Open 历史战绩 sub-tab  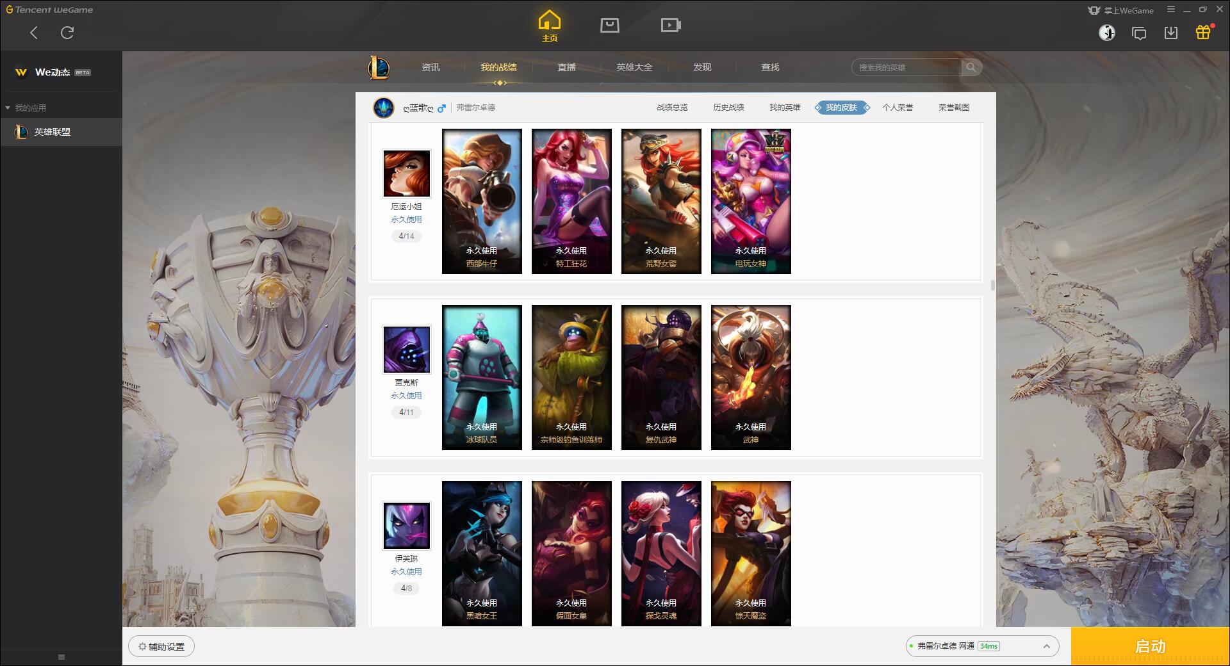[728, 108]
